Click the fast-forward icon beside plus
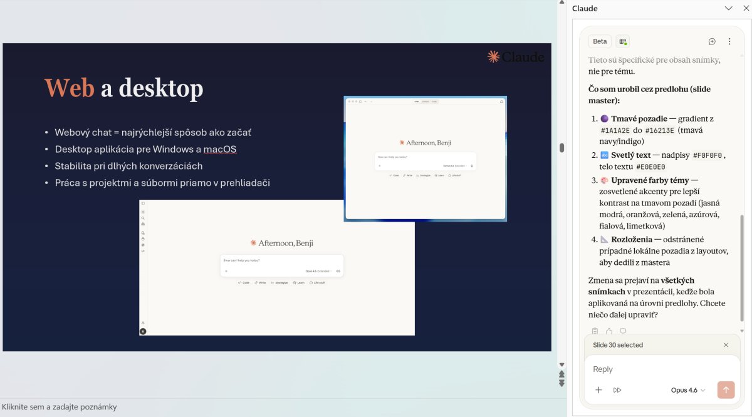The image size is (752, 417). click(x=617, y=390)
